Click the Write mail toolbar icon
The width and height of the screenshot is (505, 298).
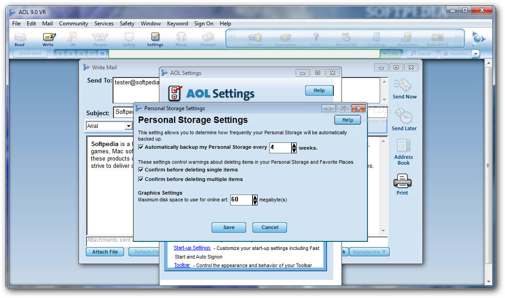[49, 40]
